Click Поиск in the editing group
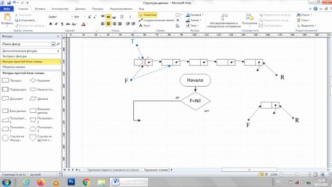 [x=305, y=15]
